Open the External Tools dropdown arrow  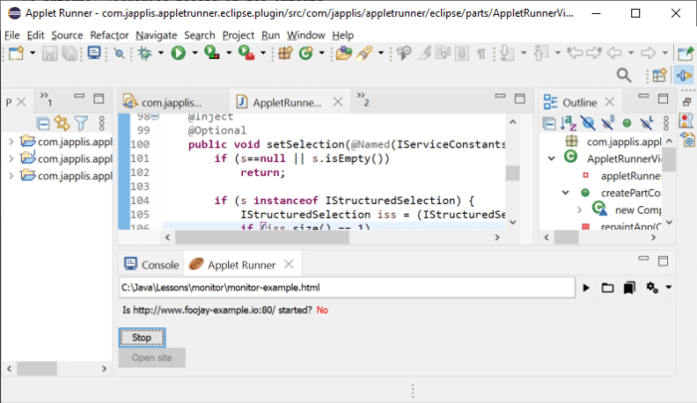(263, 53)
